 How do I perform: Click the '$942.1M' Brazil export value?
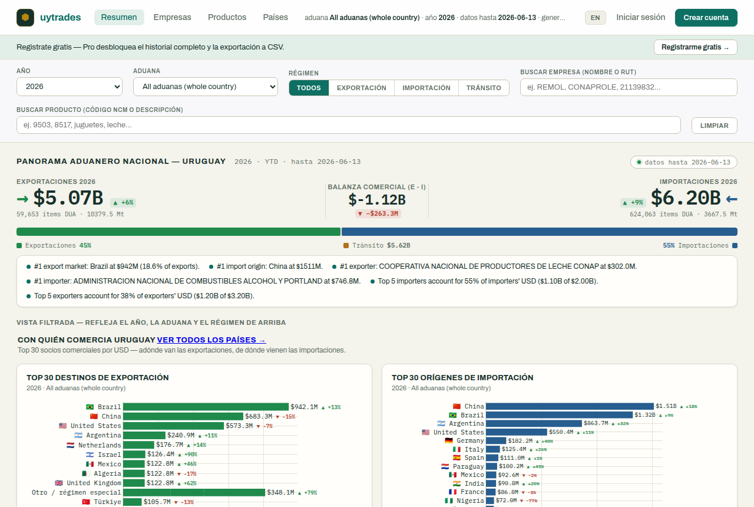point(304,407)
